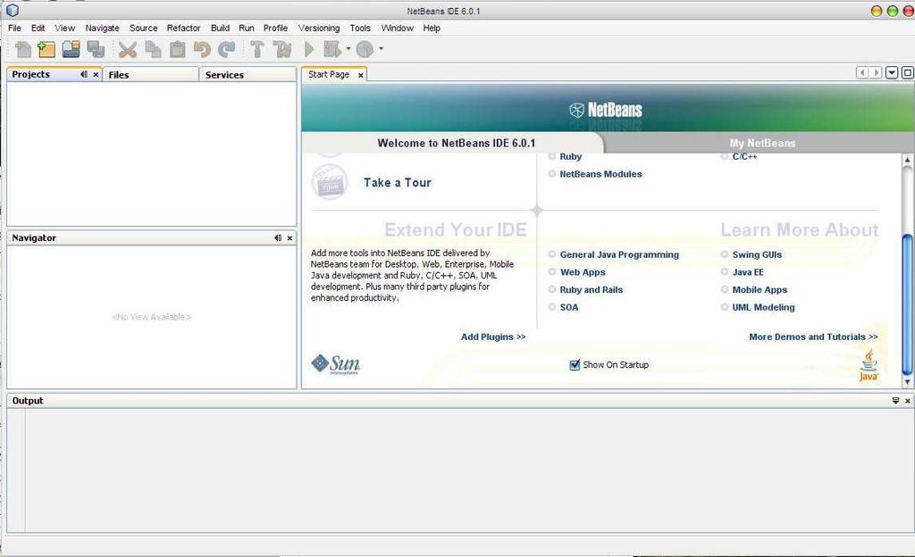This screenshot has width=915, height=557.
Task: Build main project with hammer icon
Action: coord(256,49)
